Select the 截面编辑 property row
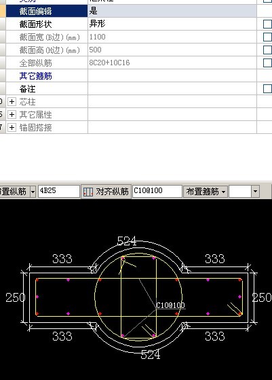The height and width of the screenshot is (380, 272). pyautogui.click(x=132, y=11)
